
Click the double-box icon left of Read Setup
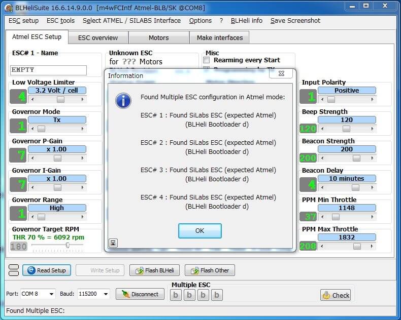(x=14, y=270)
